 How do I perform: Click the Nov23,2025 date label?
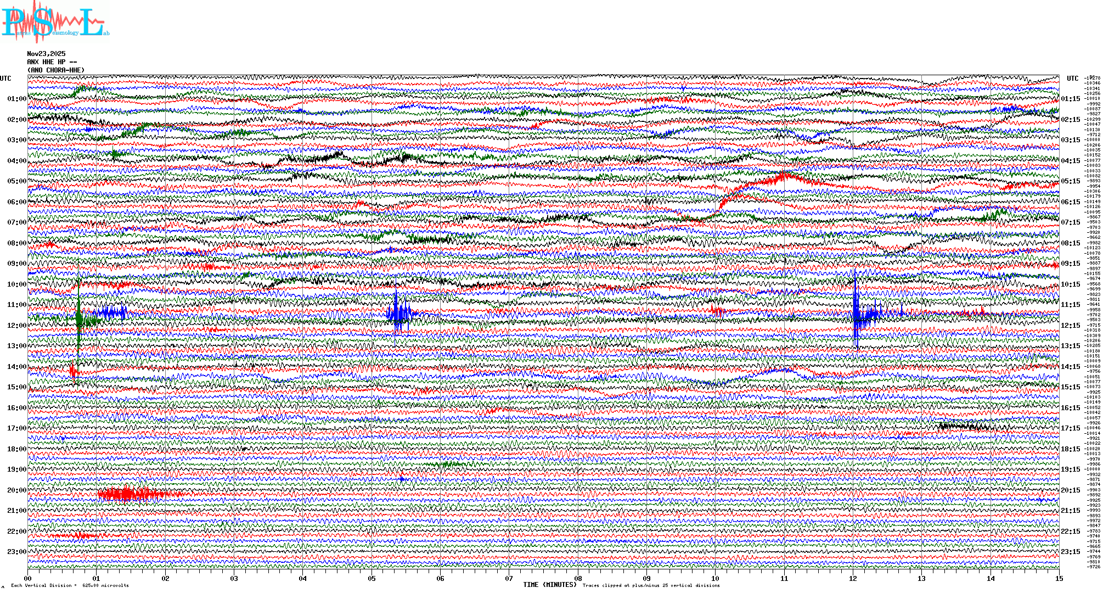46,54
